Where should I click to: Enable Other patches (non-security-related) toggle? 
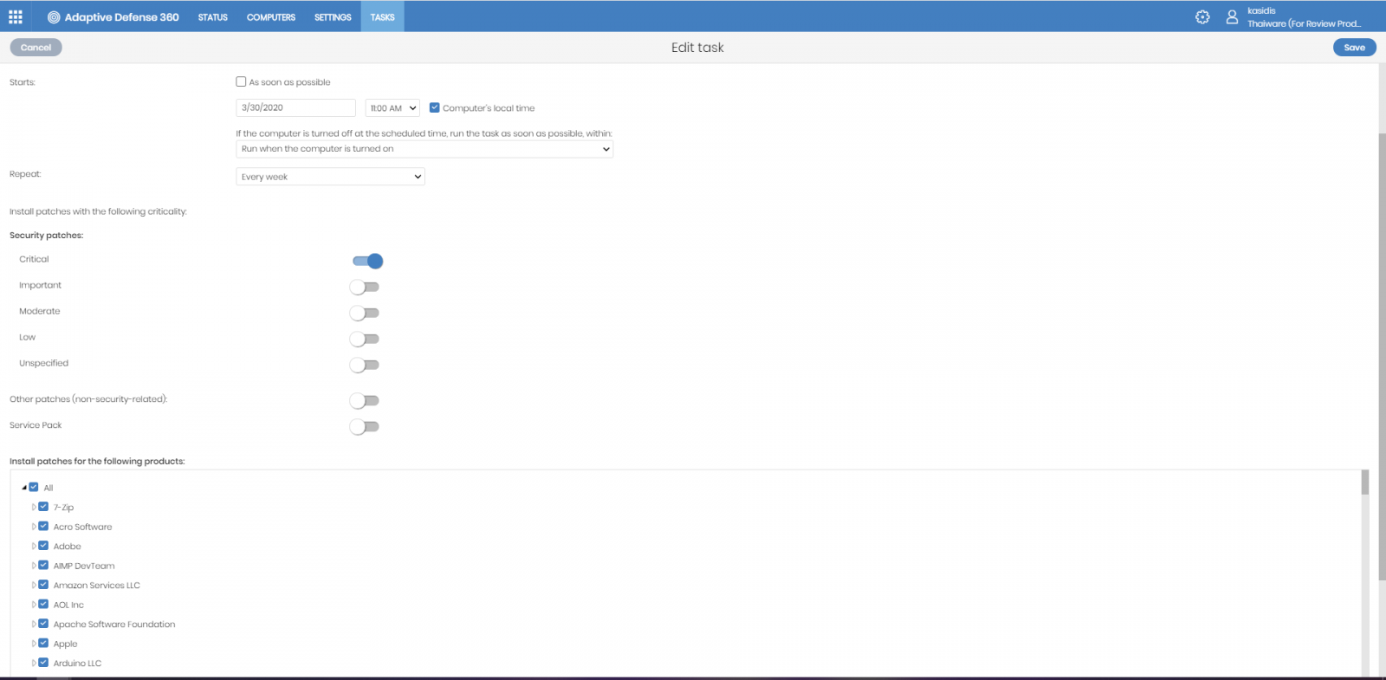click(x=365, y=400)
